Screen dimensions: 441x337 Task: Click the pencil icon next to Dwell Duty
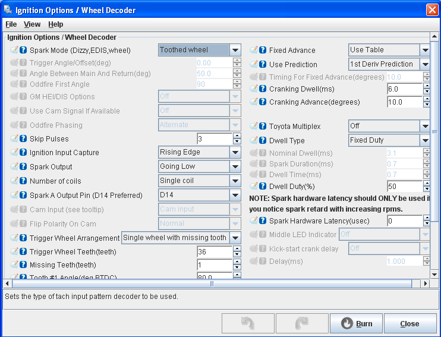[254, 187]
